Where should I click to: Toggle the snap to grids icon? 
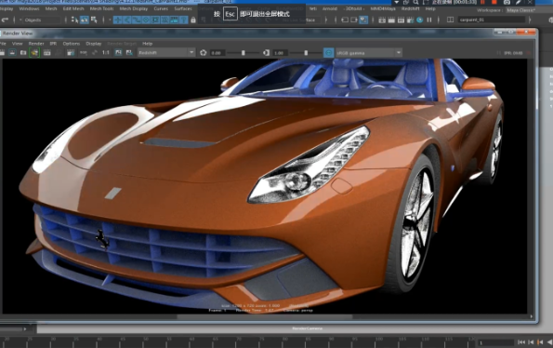pyautogui.click(x=118, y=20)
